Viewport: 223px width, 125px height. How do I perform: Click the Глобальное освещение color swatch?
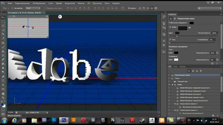pos(192,23)
